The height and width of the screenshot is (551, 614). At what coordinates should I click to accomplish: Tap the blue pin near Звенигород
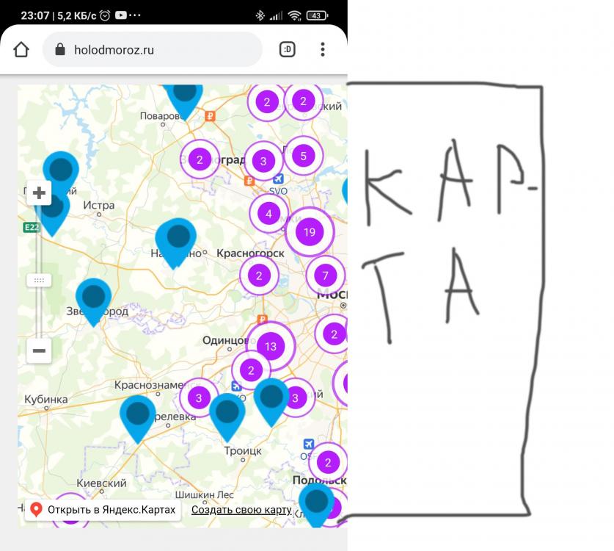(x=94, y=299)
